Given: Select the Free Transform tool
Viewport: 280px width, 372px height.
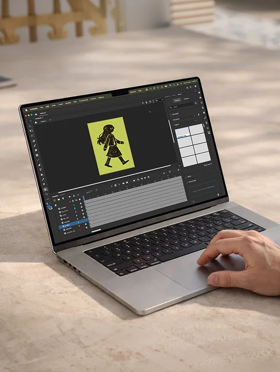Looking at the screenshot, I should pyautogui.click(x=31, y=131).
